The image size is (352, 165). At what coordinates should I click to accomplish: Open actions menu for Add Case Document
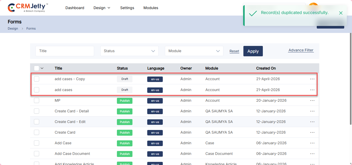click(312, 154)
